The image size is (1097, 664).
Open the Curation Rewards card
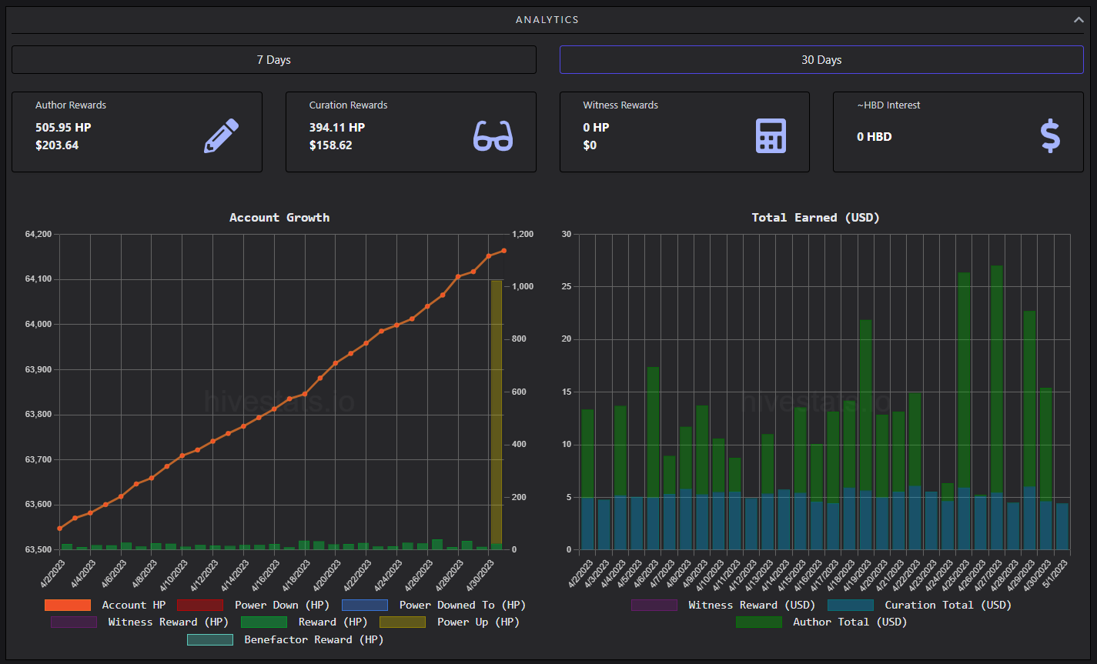(411, 132)
